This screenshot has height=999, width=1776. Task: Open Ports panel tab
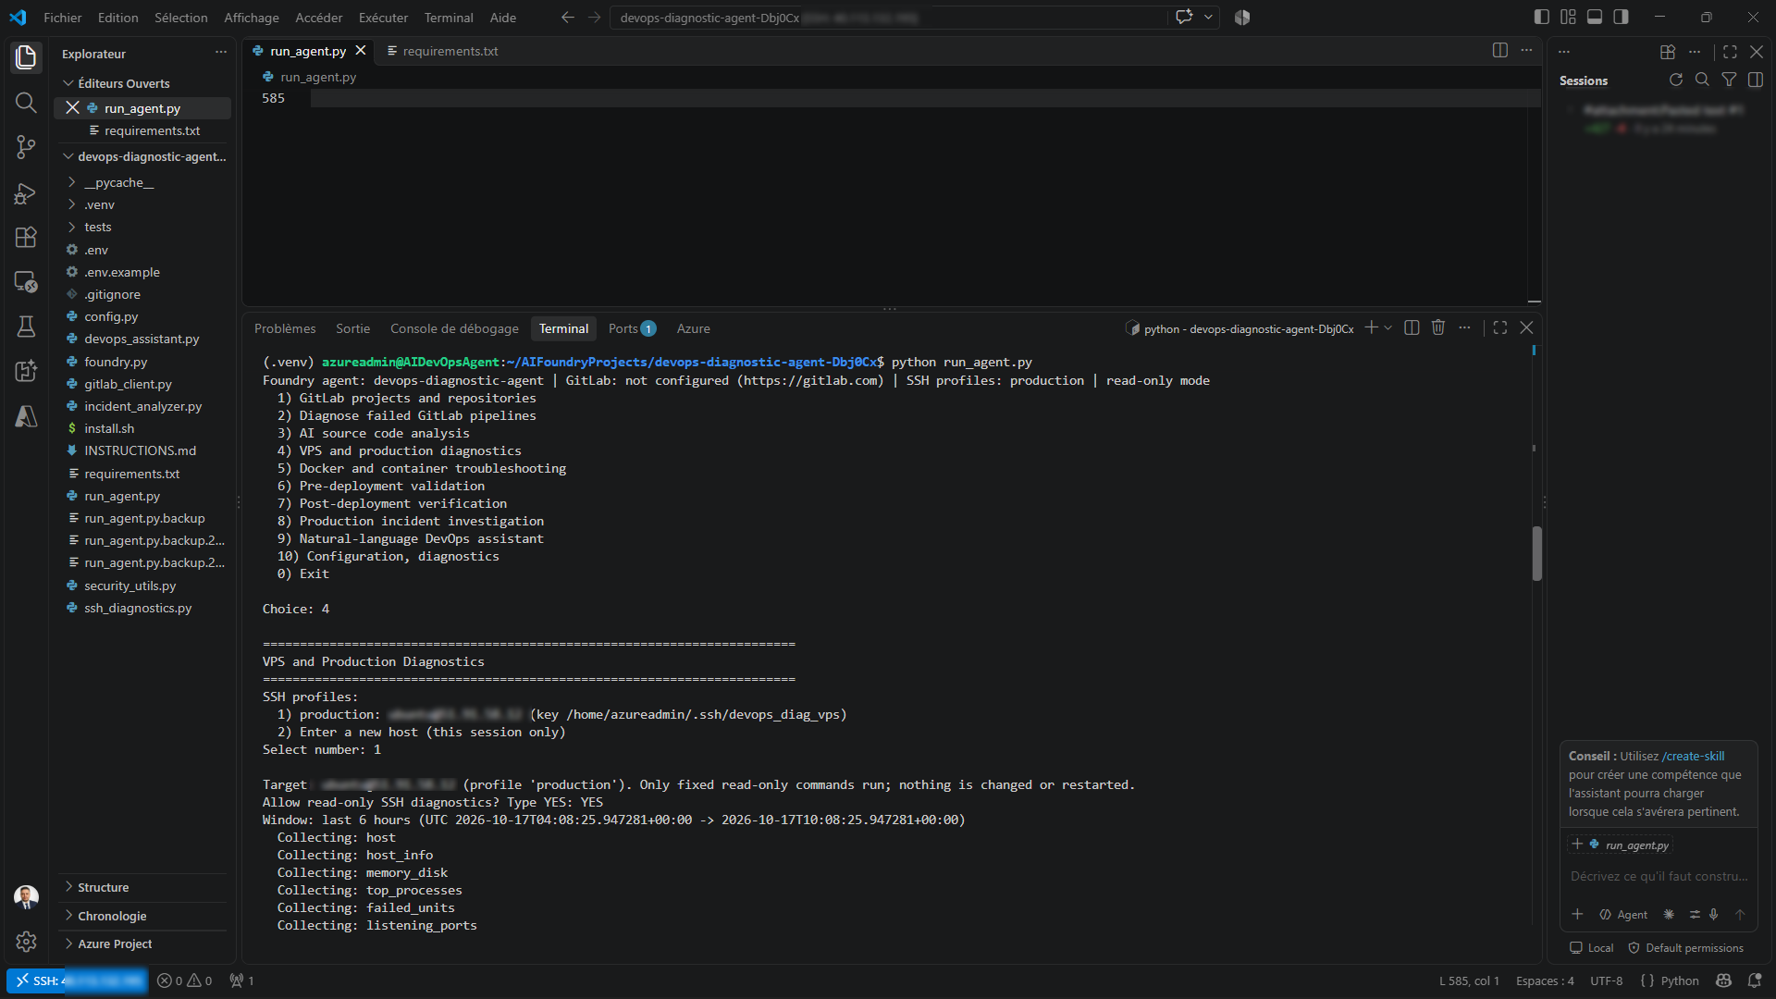pos(632,328)
